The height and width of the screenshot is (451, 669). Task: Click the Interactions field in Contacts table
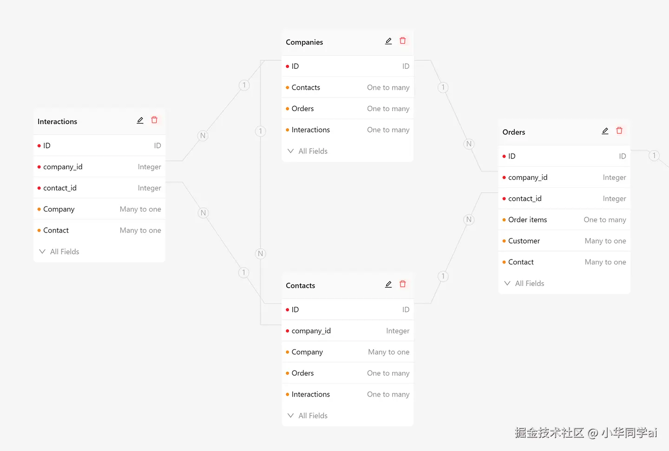310,394
